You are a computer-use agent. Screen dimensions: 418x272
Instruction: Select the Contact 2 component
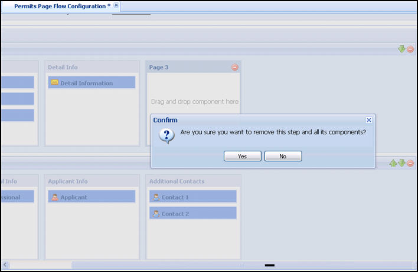click(192, 214)
